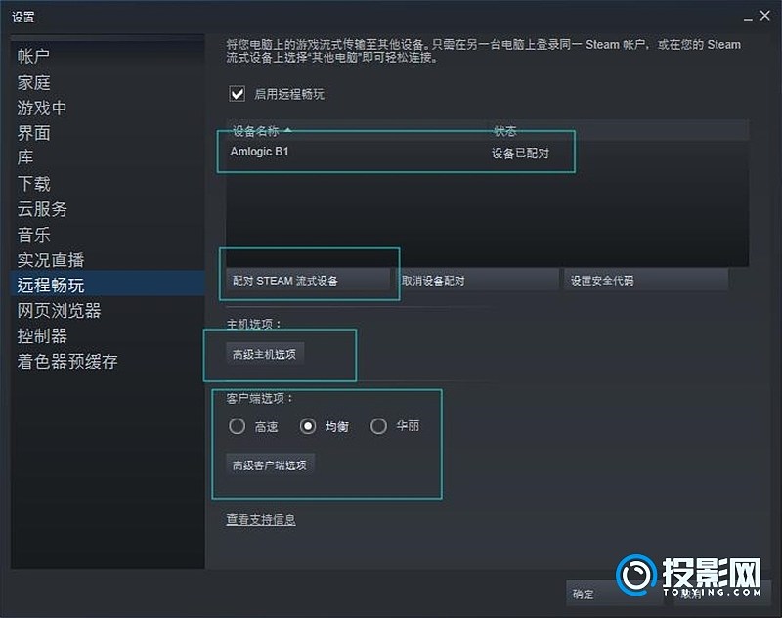Open 设置安全代码 dialog
The image size is (782, 618).
click(x=646, y=281)
